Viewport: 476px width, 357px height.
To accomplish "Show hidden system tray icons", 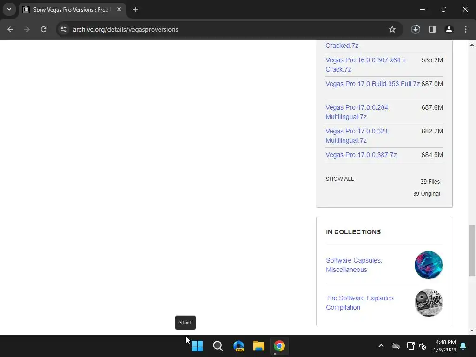I will [x=381, y=346].
